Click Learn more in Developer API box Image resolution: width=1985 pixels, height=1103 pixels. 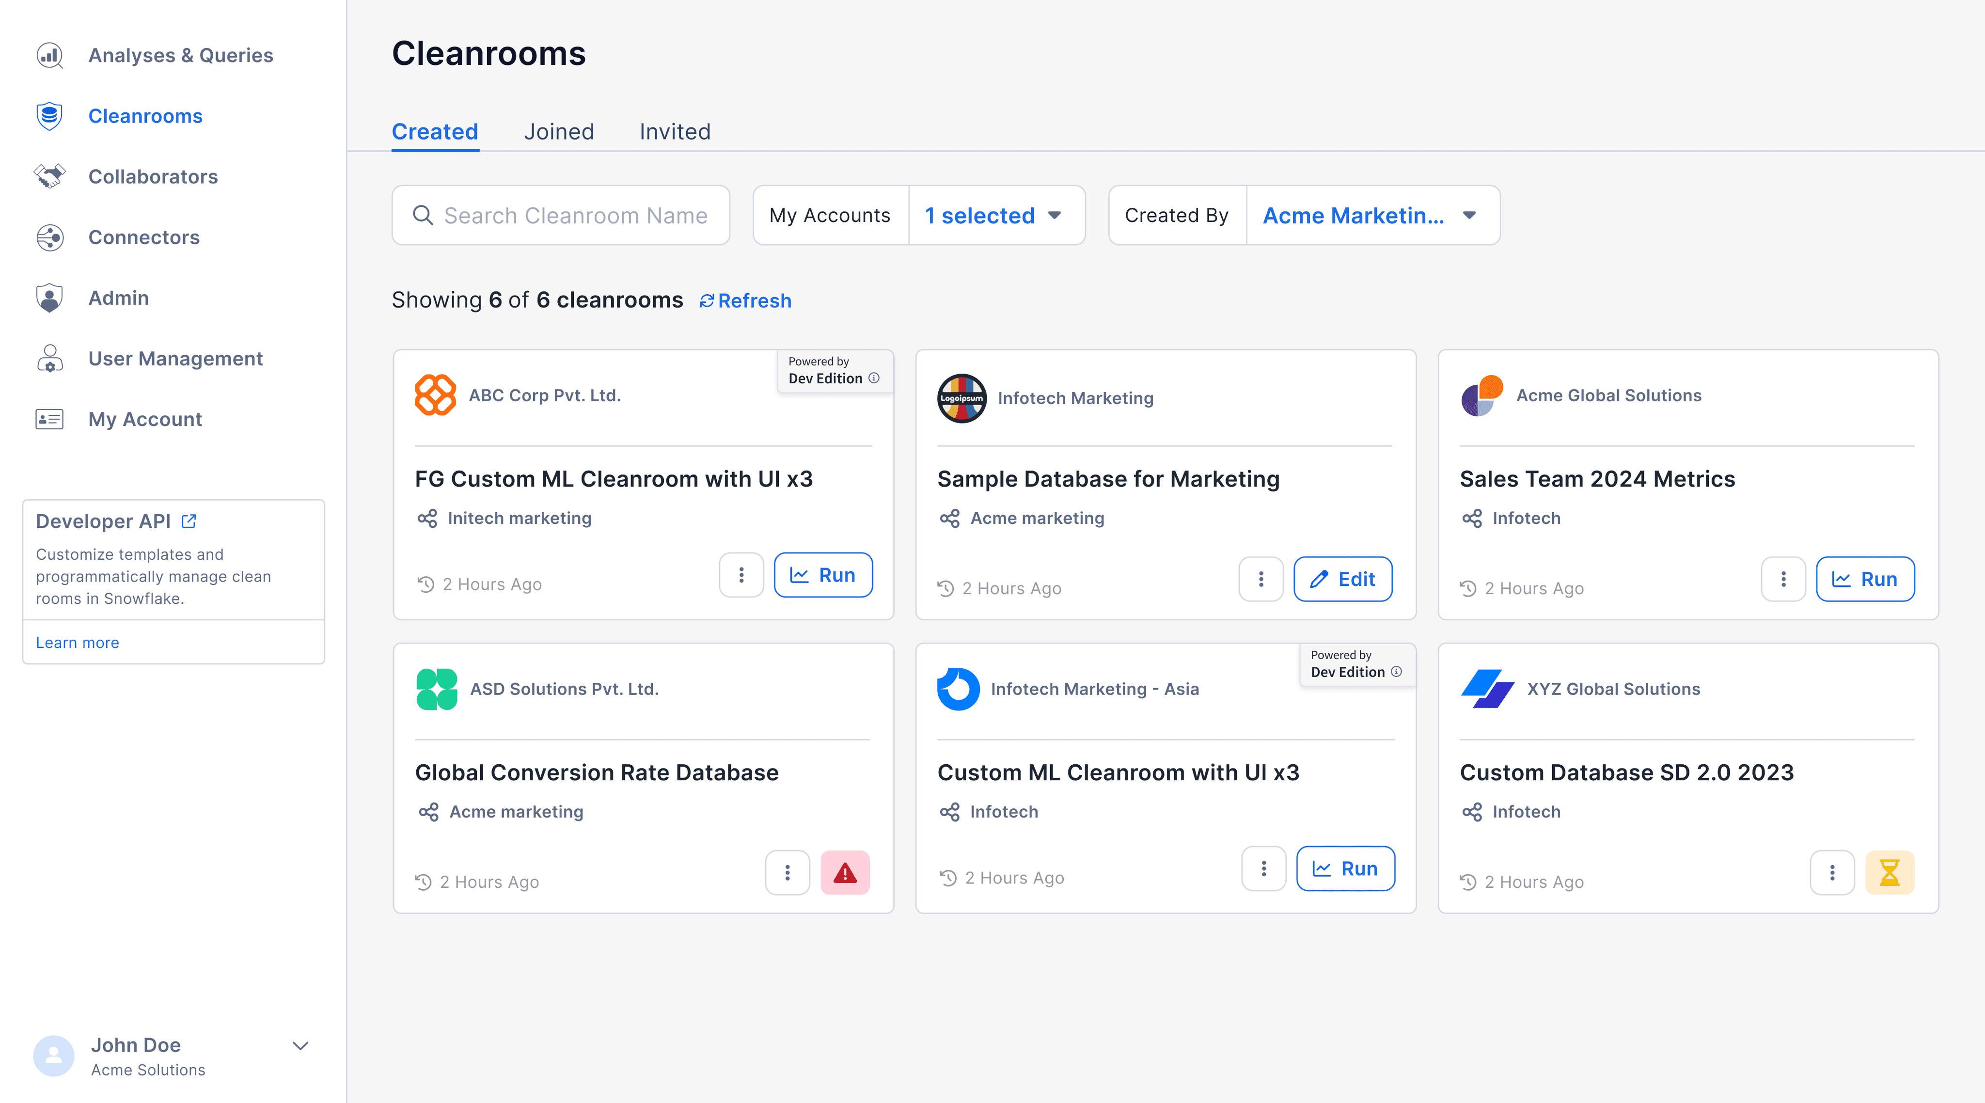pyautogui.click(x=77, y=642)
